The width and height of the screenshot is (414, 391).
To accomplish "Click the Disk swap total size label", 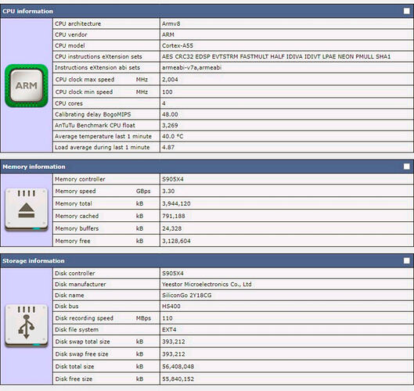I will 82,342.
